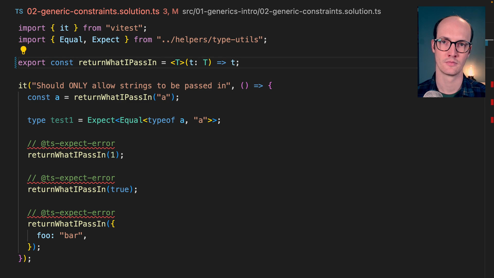Click the last @ts-expect-error comment above the object call
Viewport: 494px width, 278px height.
(x=71, y=213)
